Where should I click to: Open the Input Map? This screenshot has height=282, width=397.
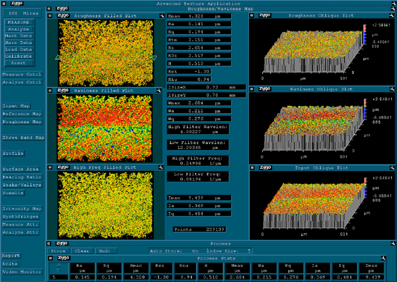coord(16,106)
